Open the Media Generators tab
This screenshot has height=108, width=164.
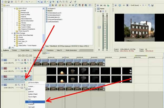[71, 50]
